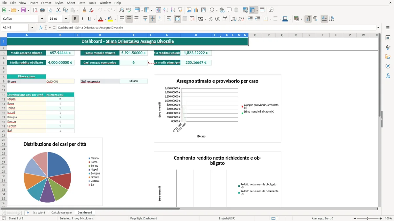Insert hyperlink globe icon
Viewport: 394px width, 221px height.
click(x=222, y=10)
